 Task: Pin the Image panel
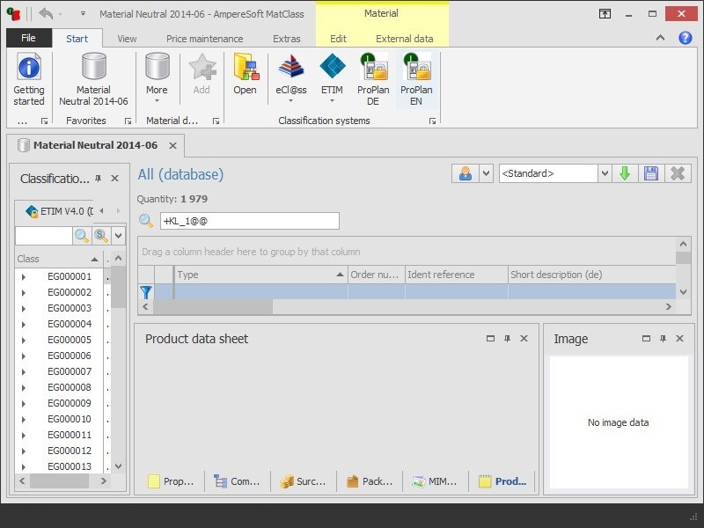pyautogui.click(x=664, y=339)
